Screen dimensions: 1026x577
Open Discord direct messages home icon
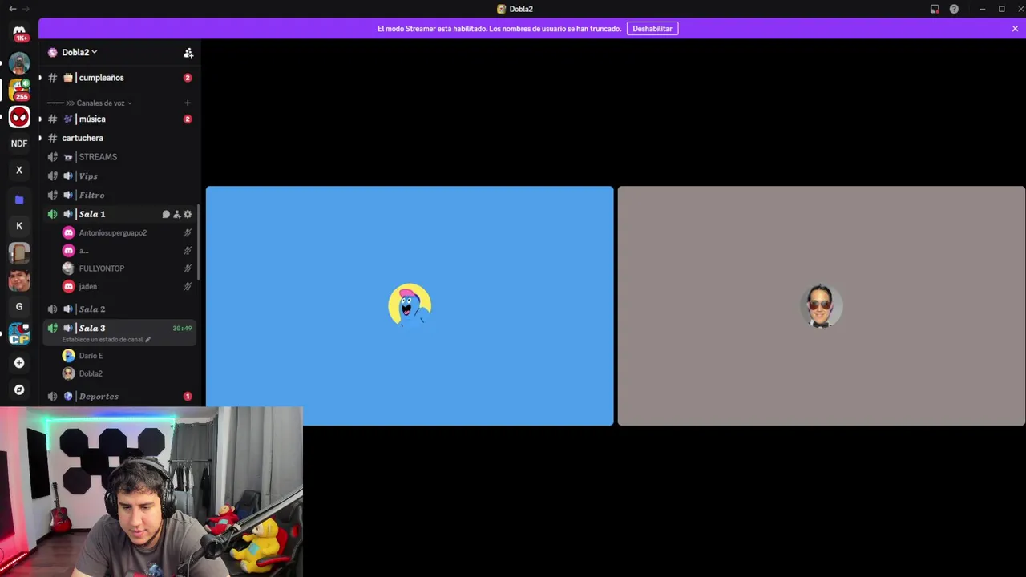click(19, 33)
